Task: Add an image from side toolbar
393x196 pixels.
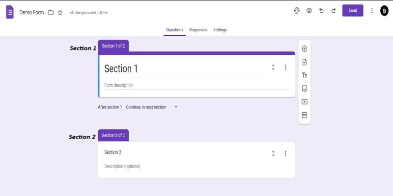Action: tap(305, 89)
